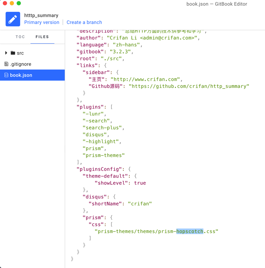Screen dimensions: 265x268
Task: Minimize the window with the yellow button
Action: click(x=12, y=3)
